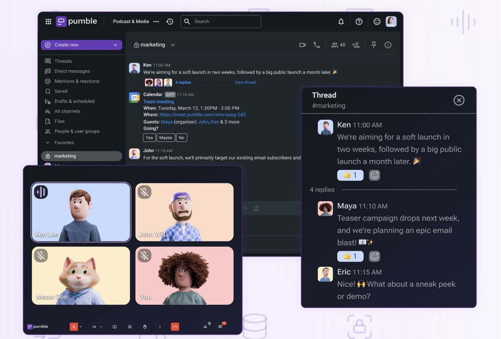Image resolution: width=501 pixels, height=339 pixels.
Task: Open Podcast & Media workspace options
Action: click(156, 22)
